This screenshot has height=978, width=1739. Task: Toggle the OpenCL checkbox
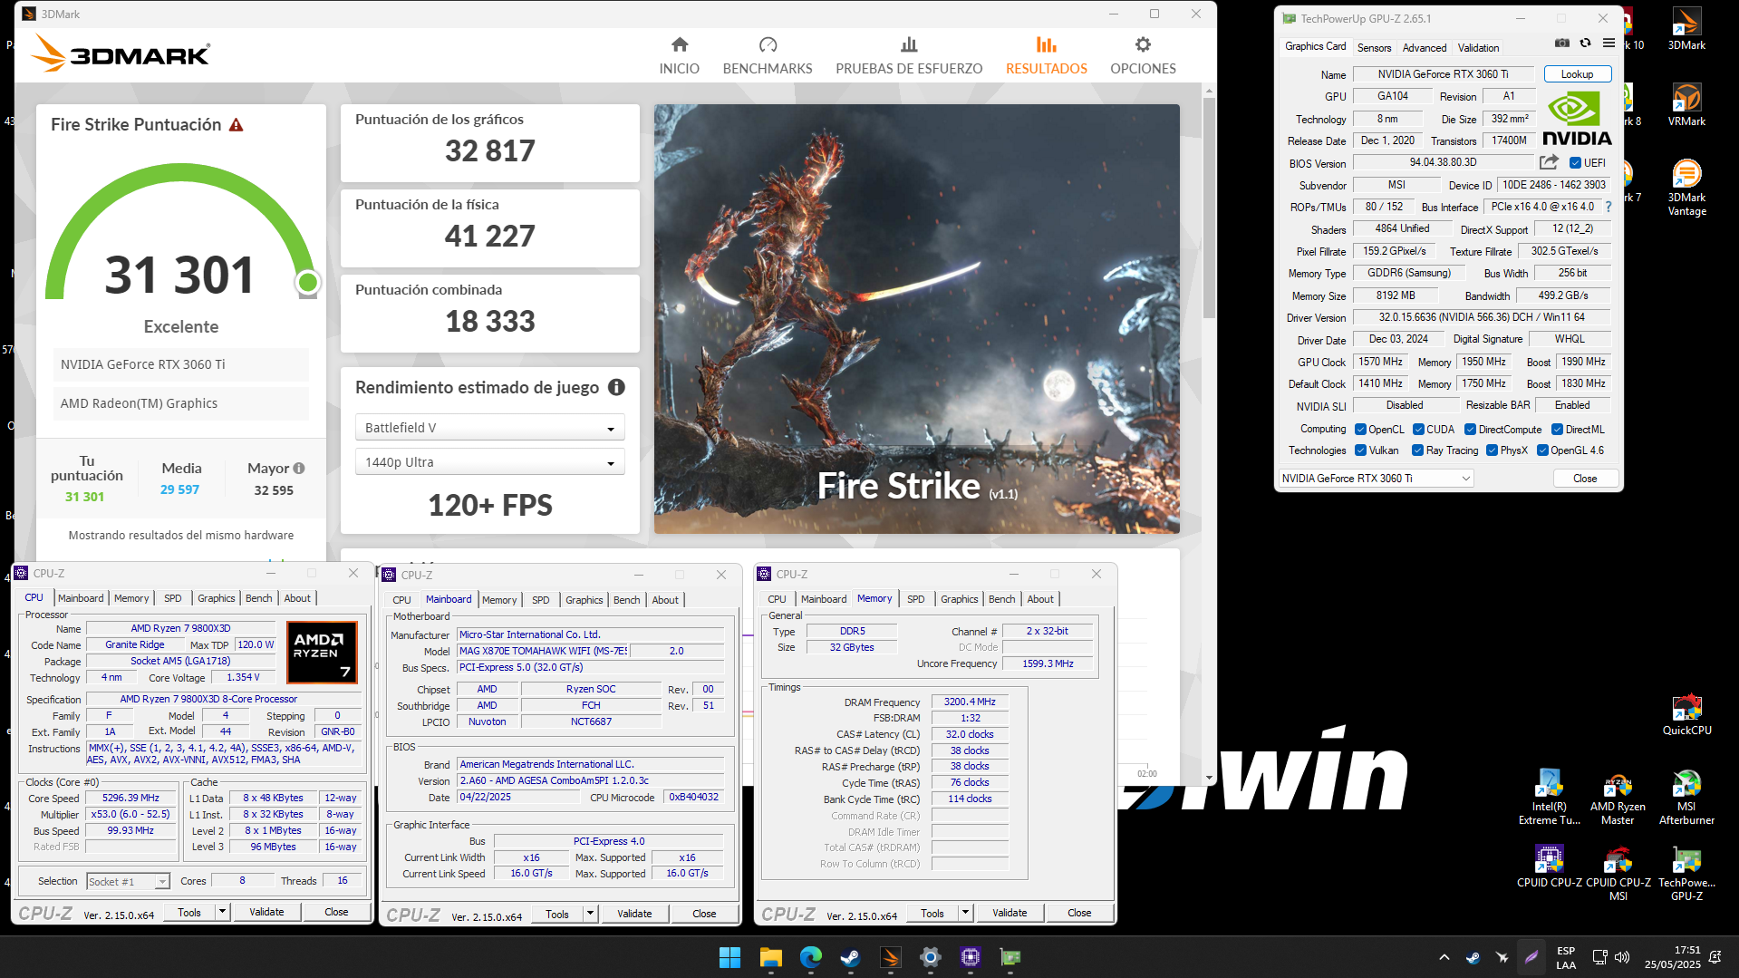coord(1360,430)
